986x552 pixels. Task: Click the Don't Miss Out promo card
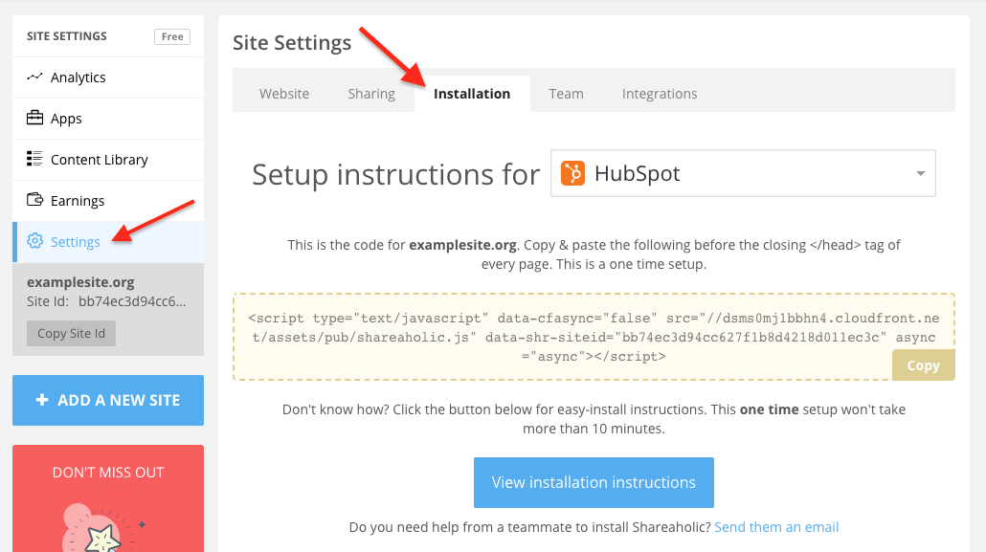108,498
